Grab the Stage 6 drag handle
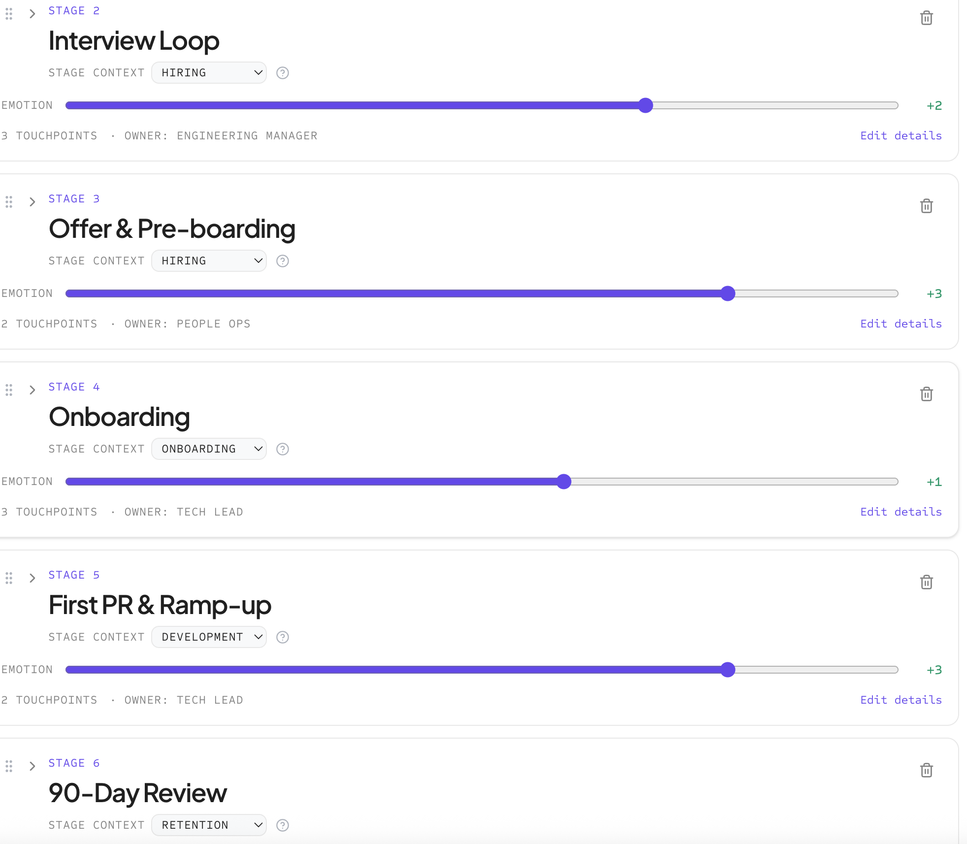967x844 pixels. (9, 766)
